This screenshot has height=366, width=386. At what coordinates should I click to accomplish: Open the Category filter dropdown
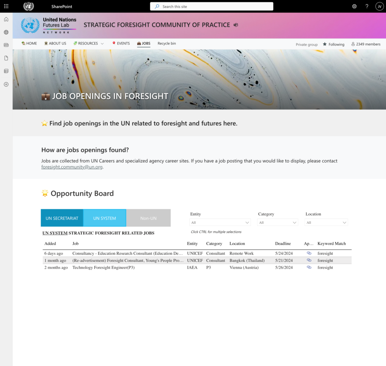click(277, 222)
